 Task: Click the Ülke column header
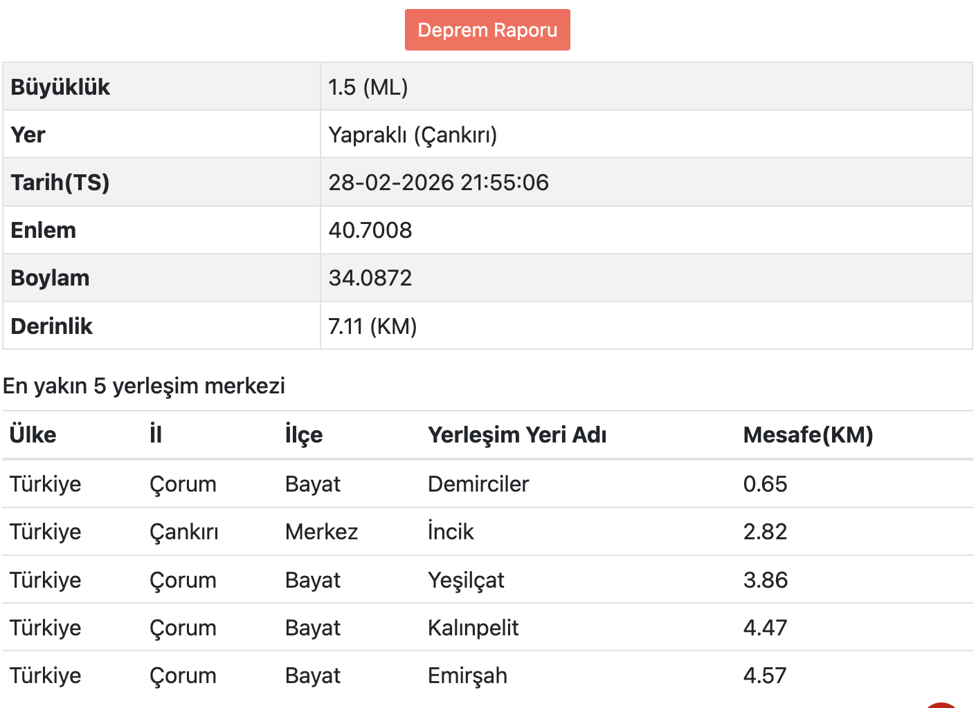coord(33,435)
